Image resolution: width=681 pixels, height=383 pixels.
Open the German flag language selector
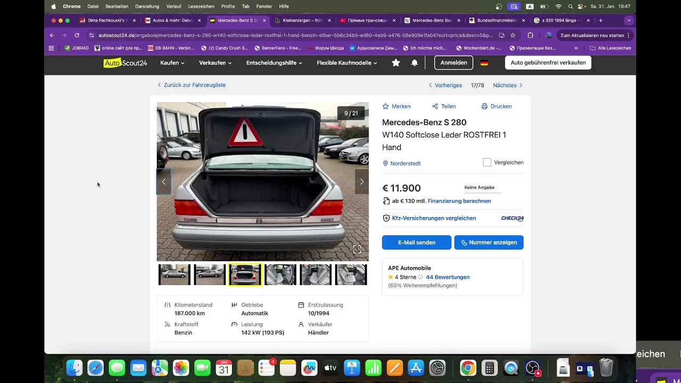pyautogui.click(x=484, y=63)
